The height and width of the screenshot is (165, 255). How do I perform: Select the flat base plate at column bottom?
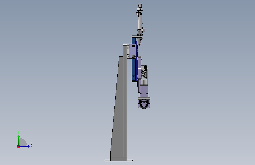[119, 161]
